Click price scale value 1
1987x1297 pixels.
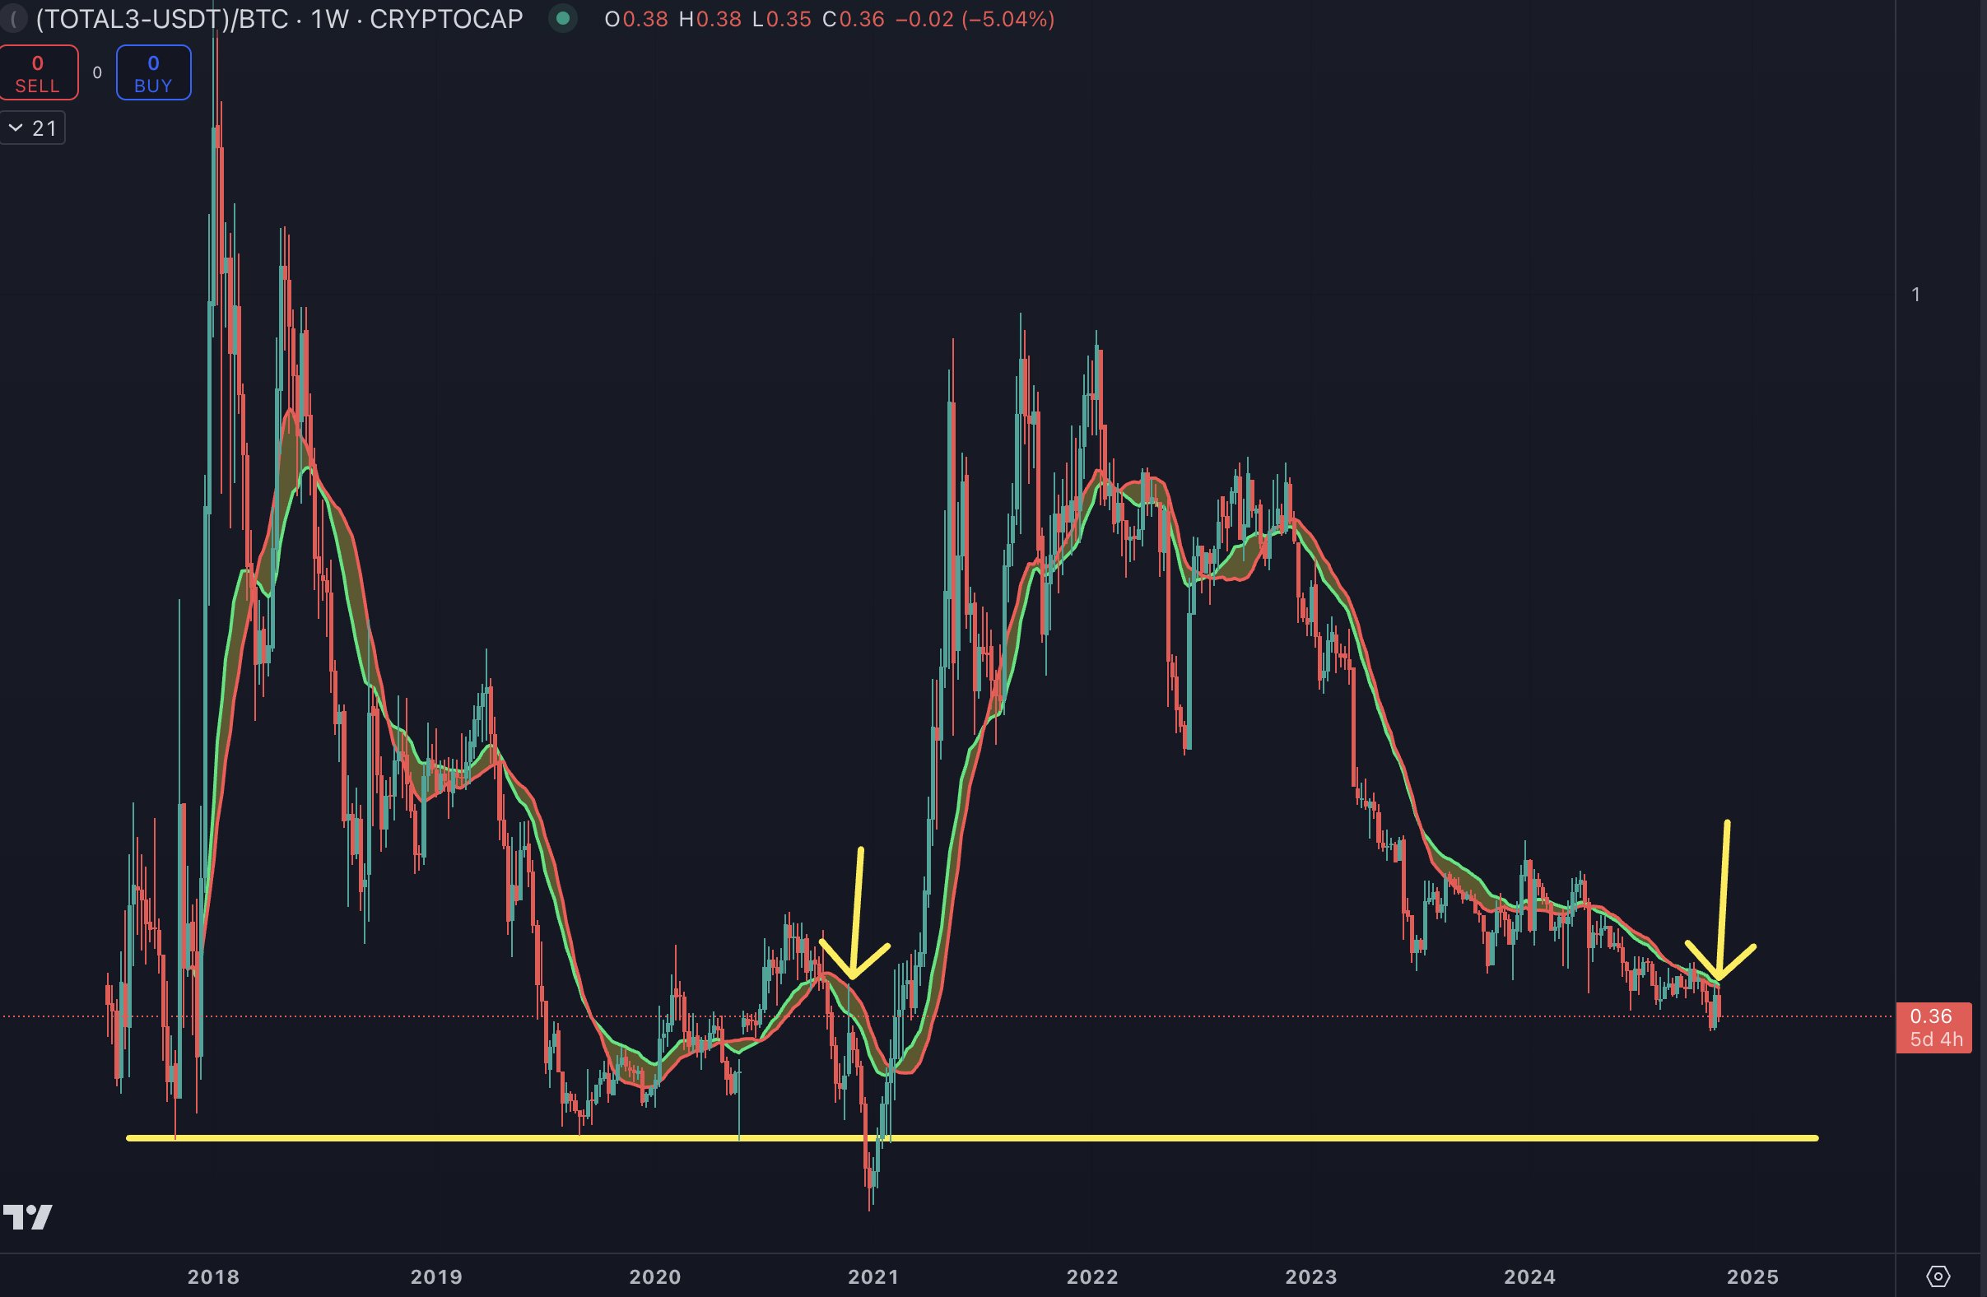(x=1916, y=295)
